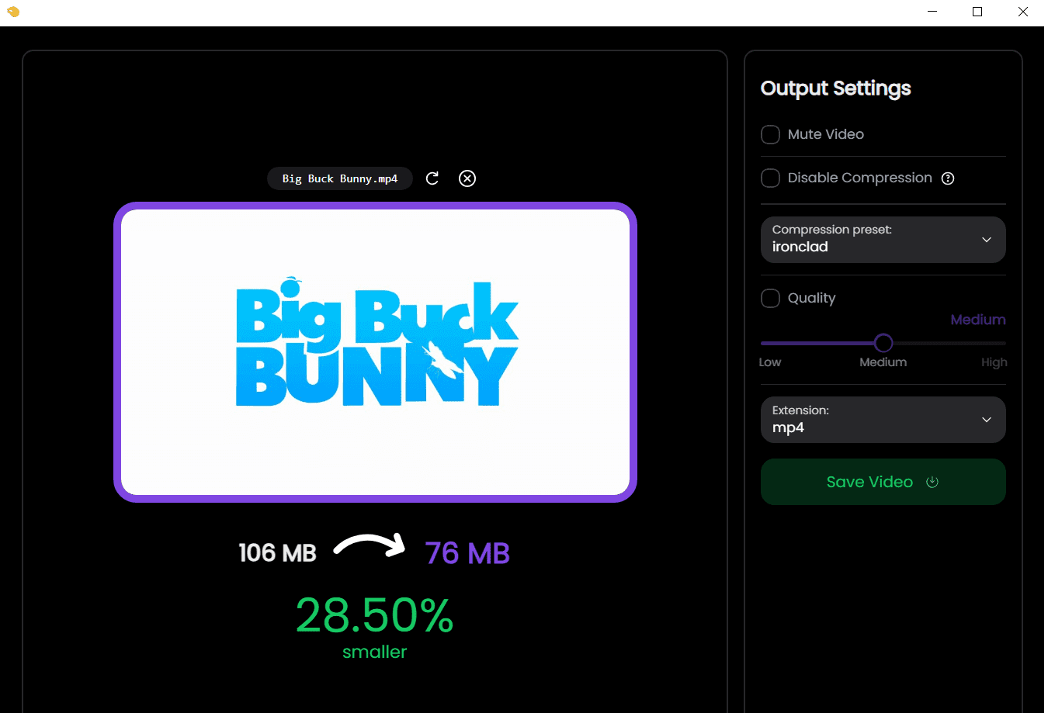The width and height of the screenshot is (1048, 713).
Task: Maximize the application window
Action: click(x=977, y=12)
